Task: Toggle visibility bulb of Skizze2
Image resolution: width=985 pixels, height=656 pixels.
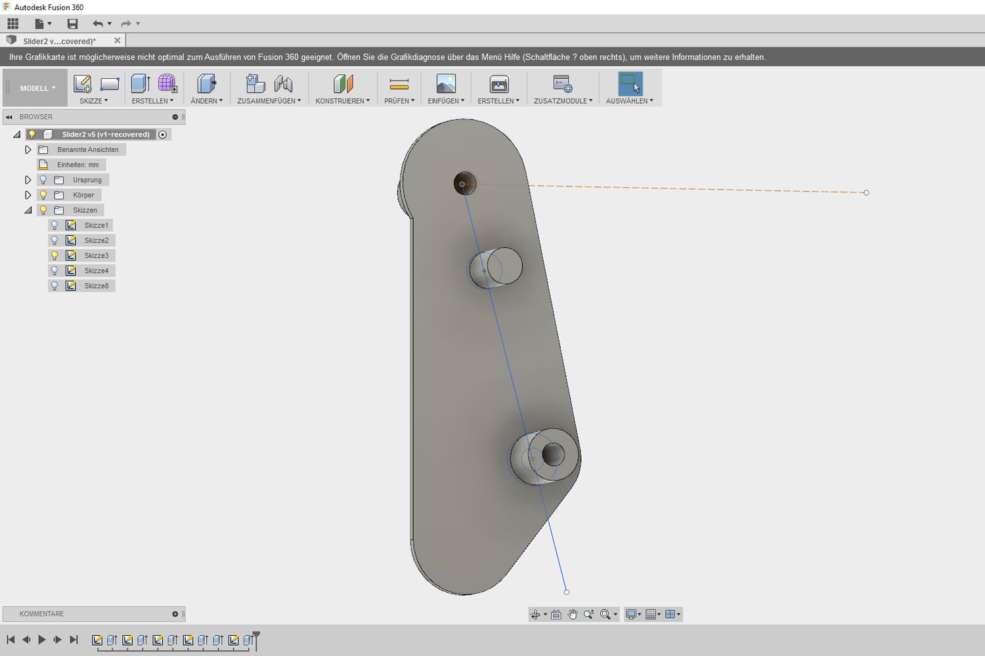Action: click(x=55, y=240)
